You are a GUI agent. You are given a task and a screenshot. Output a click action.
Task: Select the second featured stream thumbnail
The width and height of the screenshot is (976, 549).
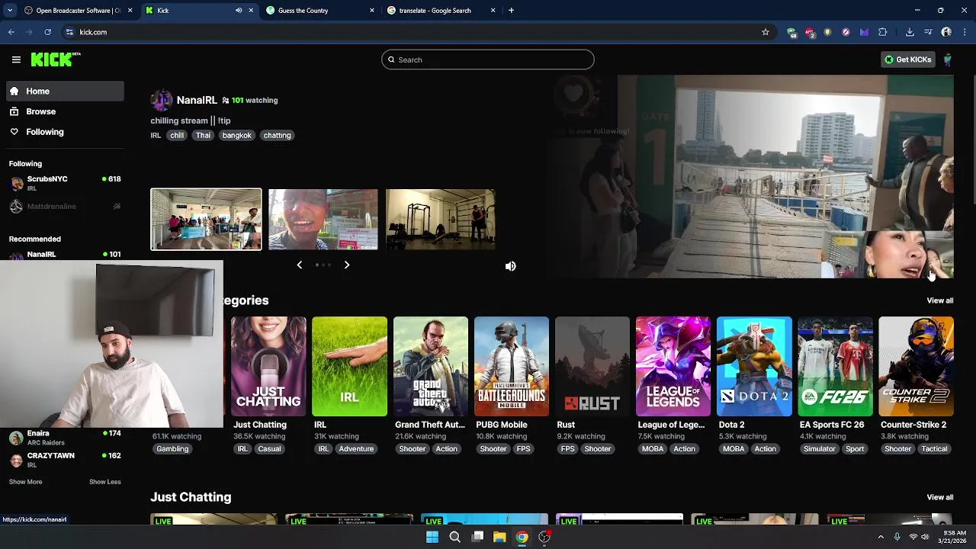pos(323,219)
